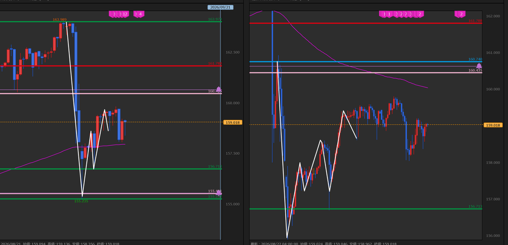Image resolution: width=508 pixels, height=245 pixels.
Task: Select the red 161.788 line label in right chart
Action: [x=475, y=21]
